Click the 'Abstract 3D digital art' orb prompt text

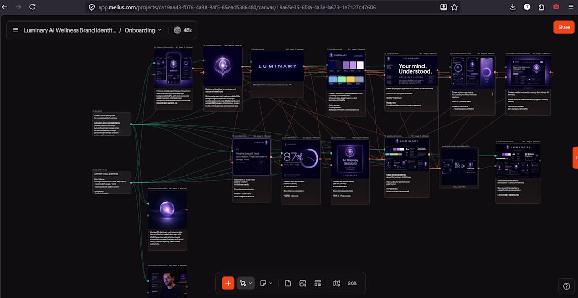(x=167, y=239)
